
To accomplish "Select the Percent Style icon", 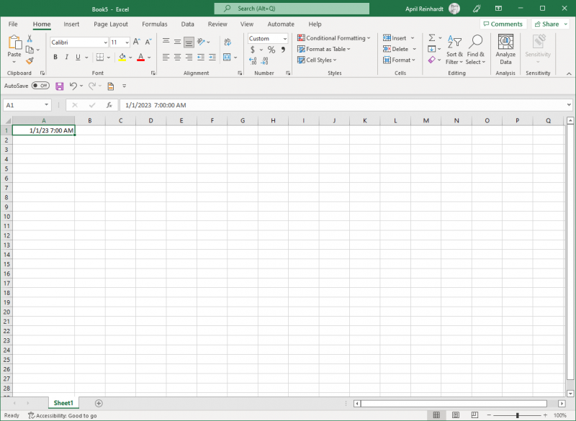I will pos(271,50).
